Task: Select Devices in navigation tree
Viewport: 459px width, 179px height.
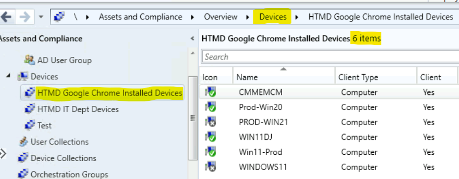Action: pos(44,77)
